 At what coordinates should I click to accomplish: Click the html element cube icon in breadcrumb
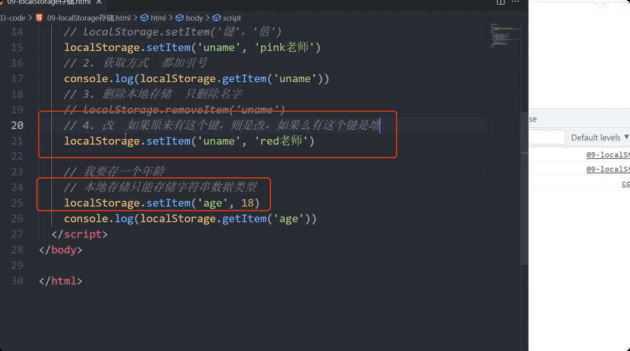[144, 18]
